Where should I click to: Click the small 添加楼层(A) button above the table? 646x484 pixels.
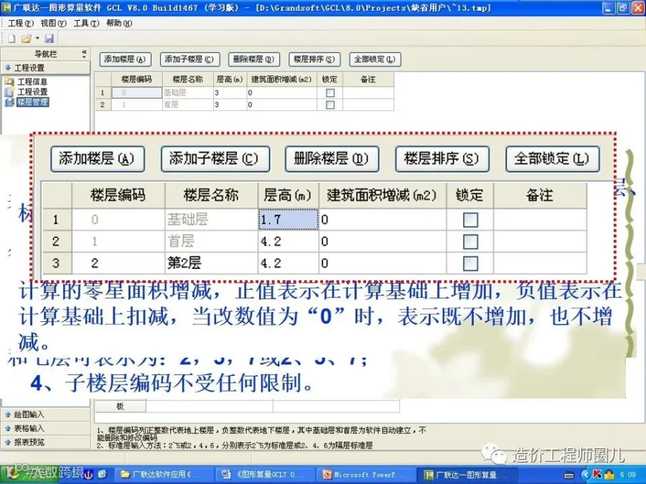[x=125, y=60]
